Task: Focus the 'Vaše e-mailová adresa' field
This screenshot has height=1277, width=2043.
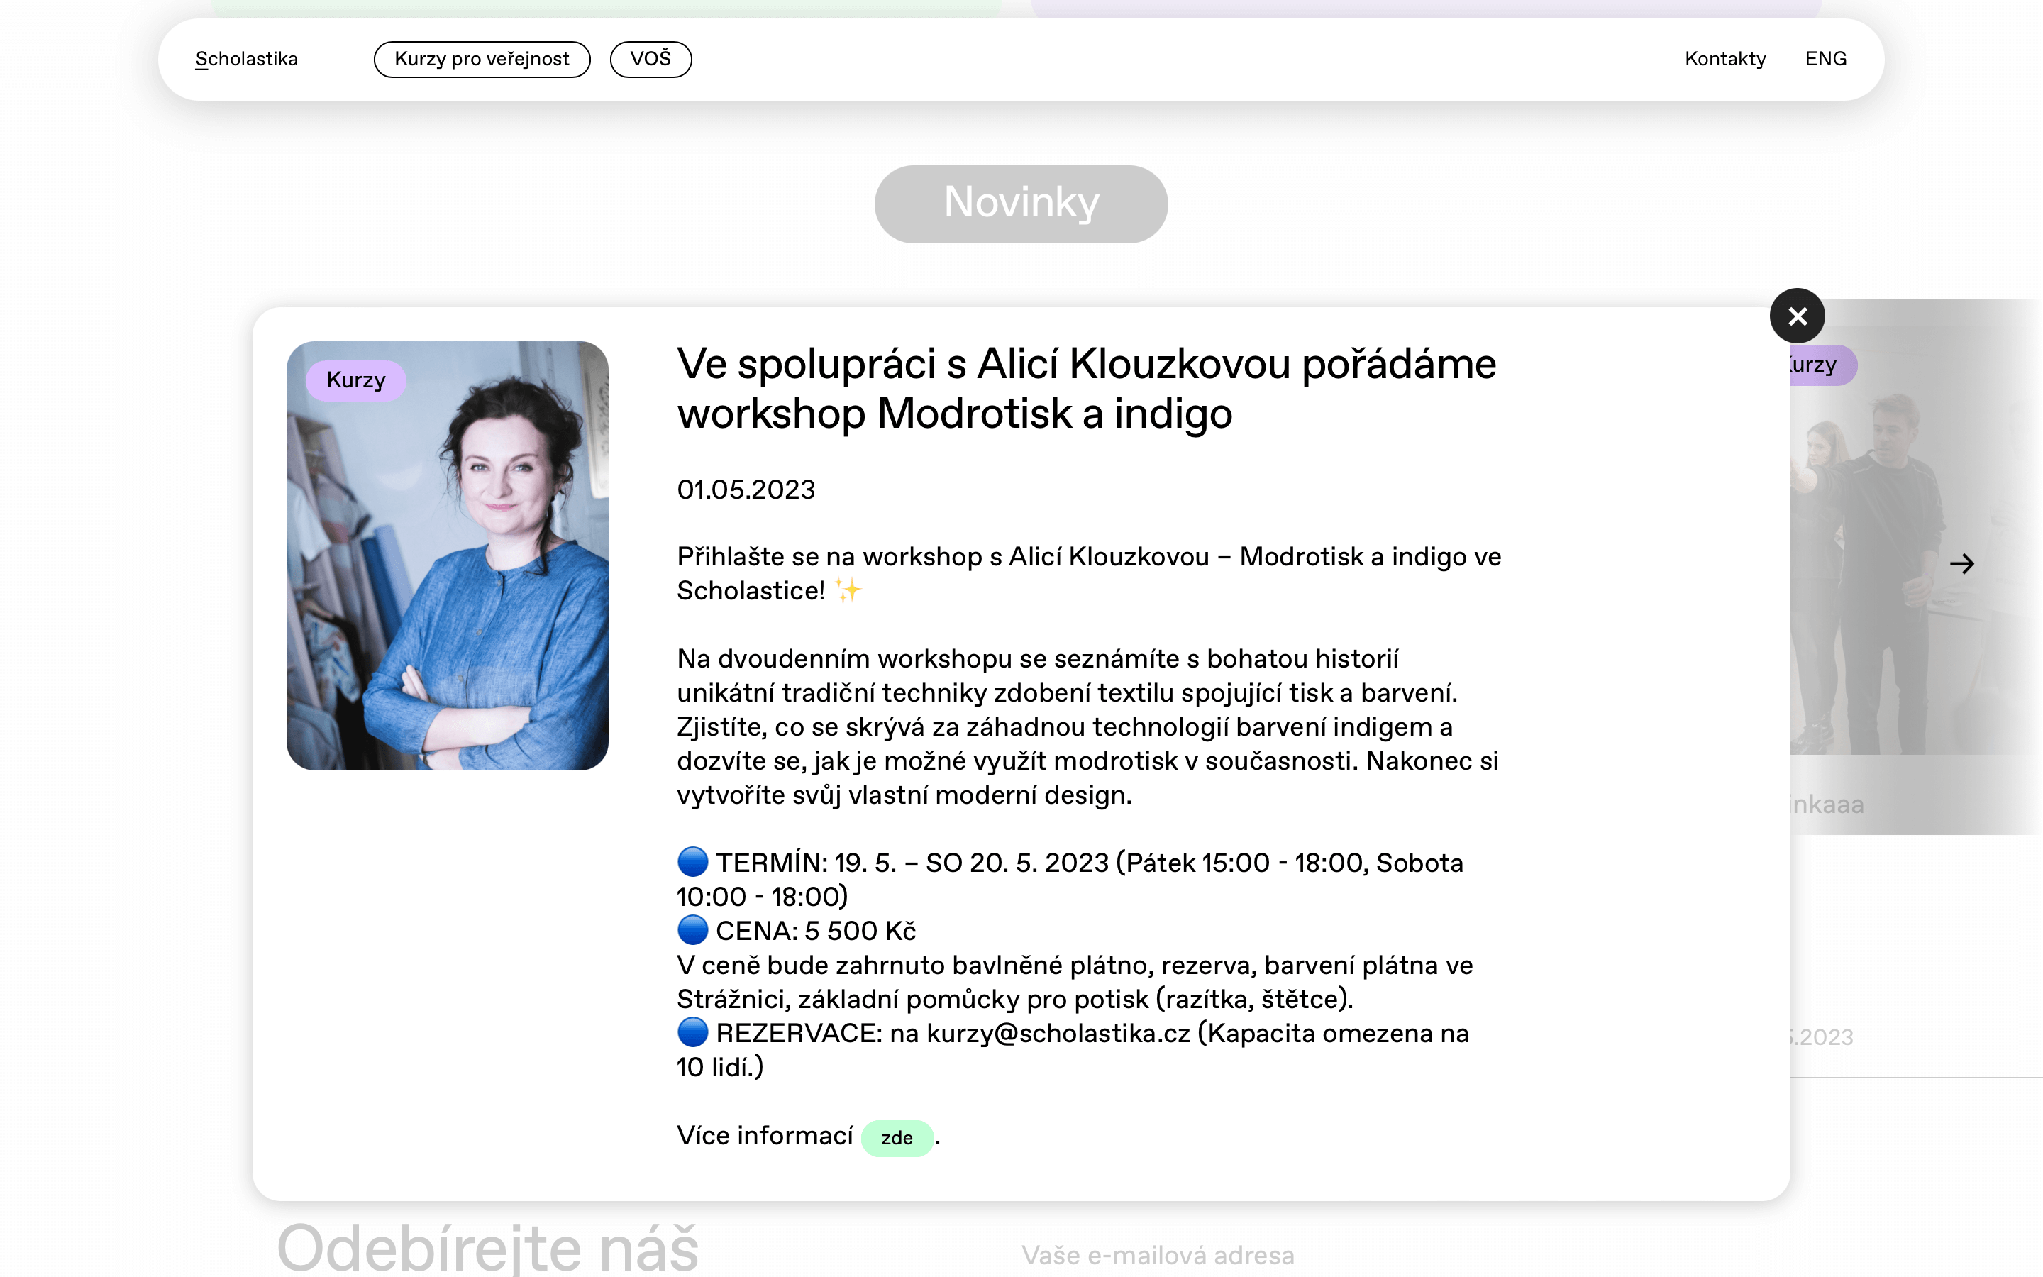Action: [x=1156, y=1256]
